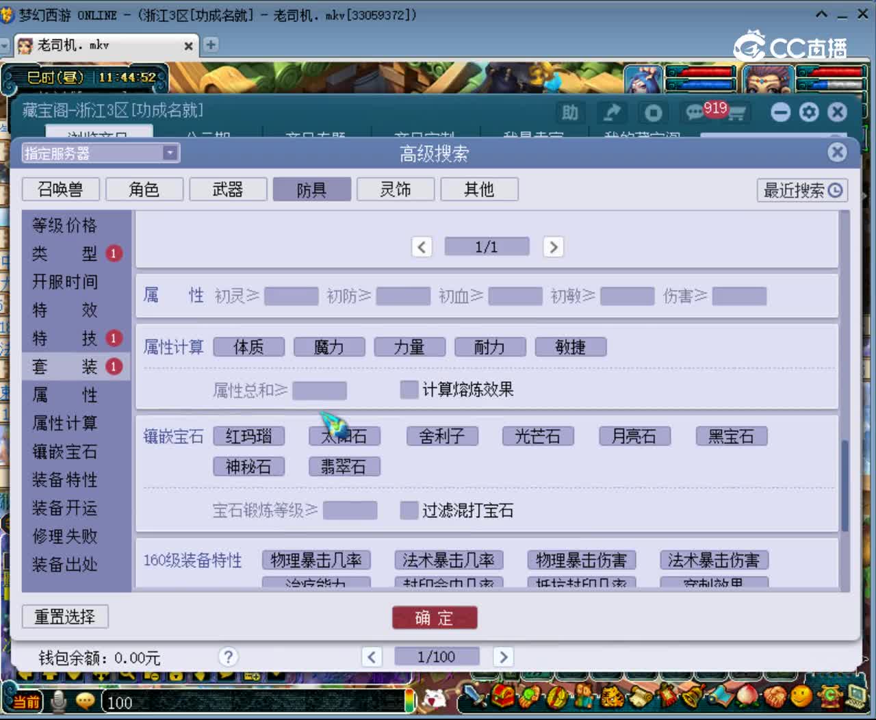Close the 高级搜索 advanced search dialog
This screenshot has height=720, width=876.
click(837, 153)
